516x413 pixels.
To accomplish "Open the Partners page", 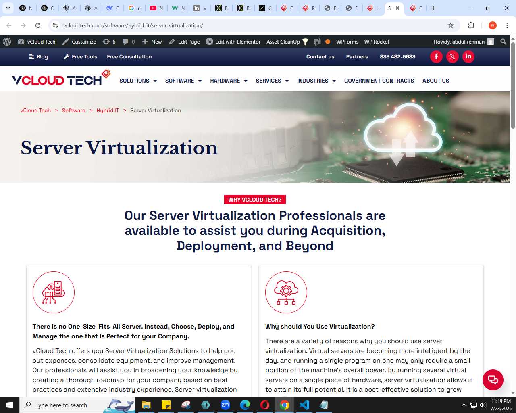I will (357, 57).
